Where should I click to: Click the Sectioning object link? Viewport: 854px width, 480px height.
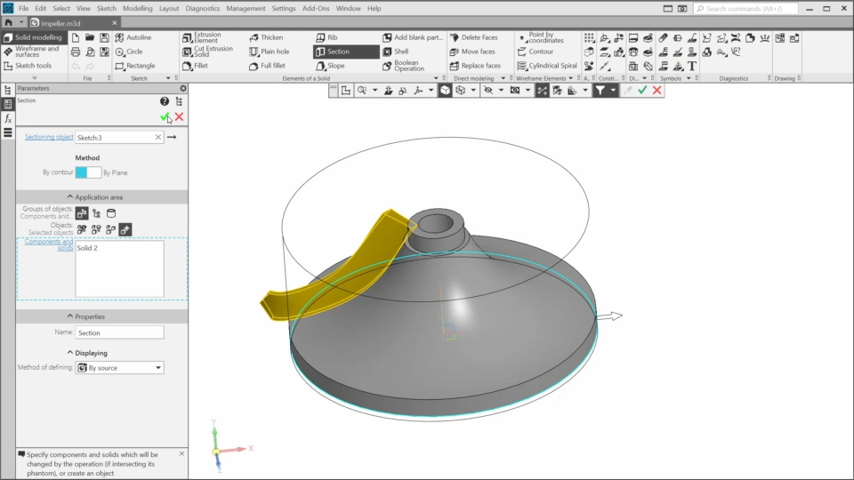pyautogui.click(x=49, y=137)
